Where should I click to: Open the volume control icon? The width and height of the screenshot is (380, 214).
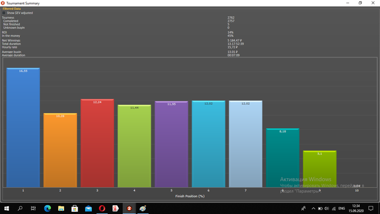click(327, 209)
